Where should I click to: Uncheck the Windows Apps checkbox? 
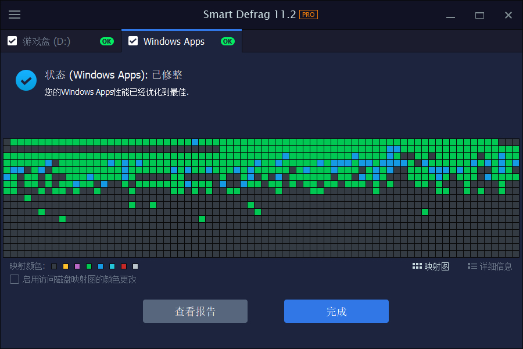[x=133, y=41]
